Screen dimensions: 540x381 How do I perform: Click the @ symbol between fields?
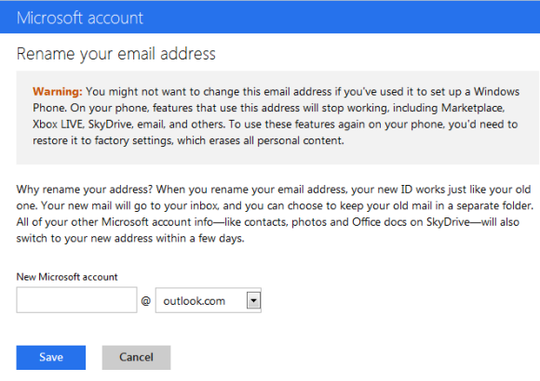tap(145, 301)
